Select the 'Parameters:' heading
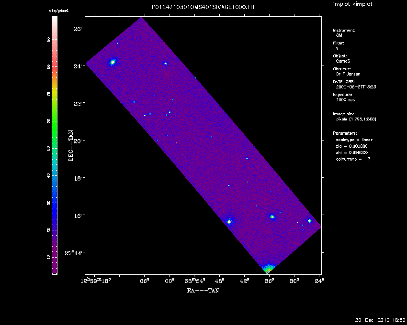Viewport: 407px width, 325px height. click(x=345, y=133)
